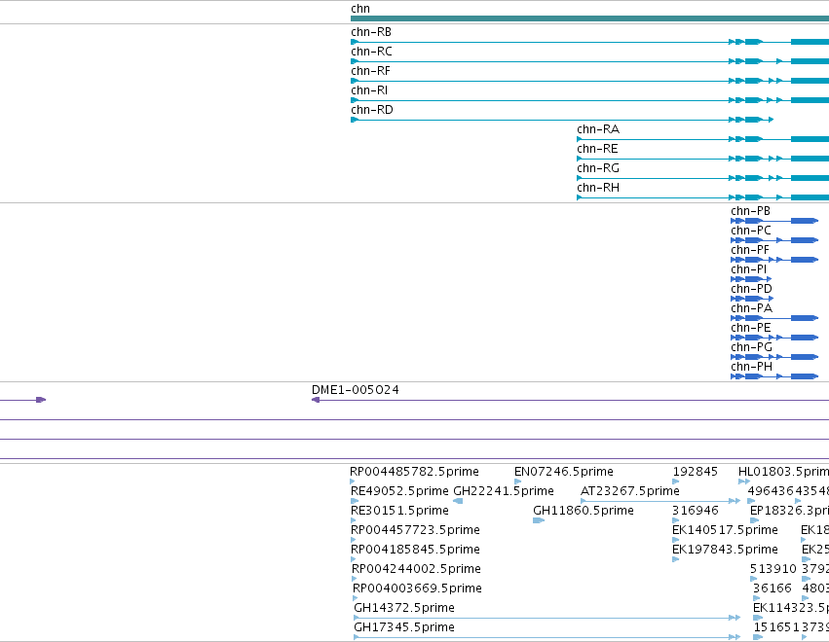Select feature 316946
Screen dimensions: 829x642
[695, 511]
